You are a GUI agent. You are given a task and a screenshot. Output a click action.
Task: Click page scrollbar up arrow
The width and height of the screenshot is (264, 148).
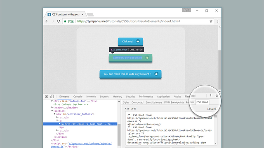pos(220,27)
